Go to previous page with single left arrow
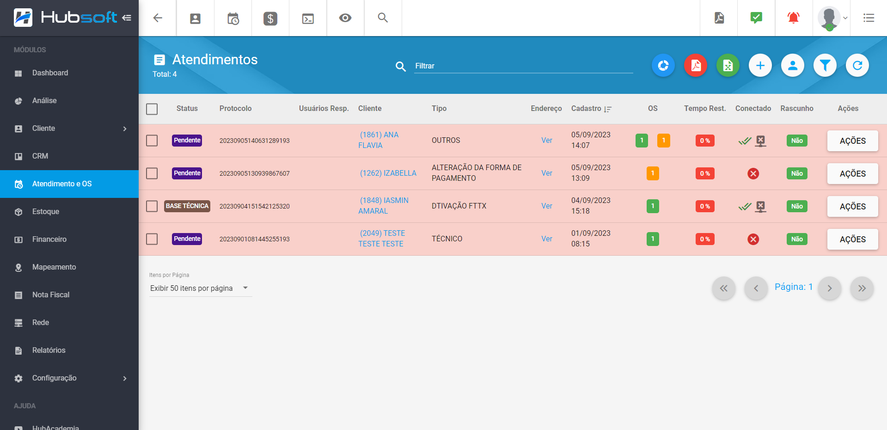Screen dimensions: 887x430 coord(756,289)
